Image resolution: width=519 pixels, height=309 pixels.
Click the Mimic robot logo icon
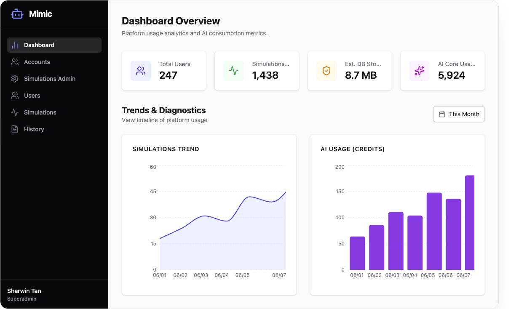17,14
